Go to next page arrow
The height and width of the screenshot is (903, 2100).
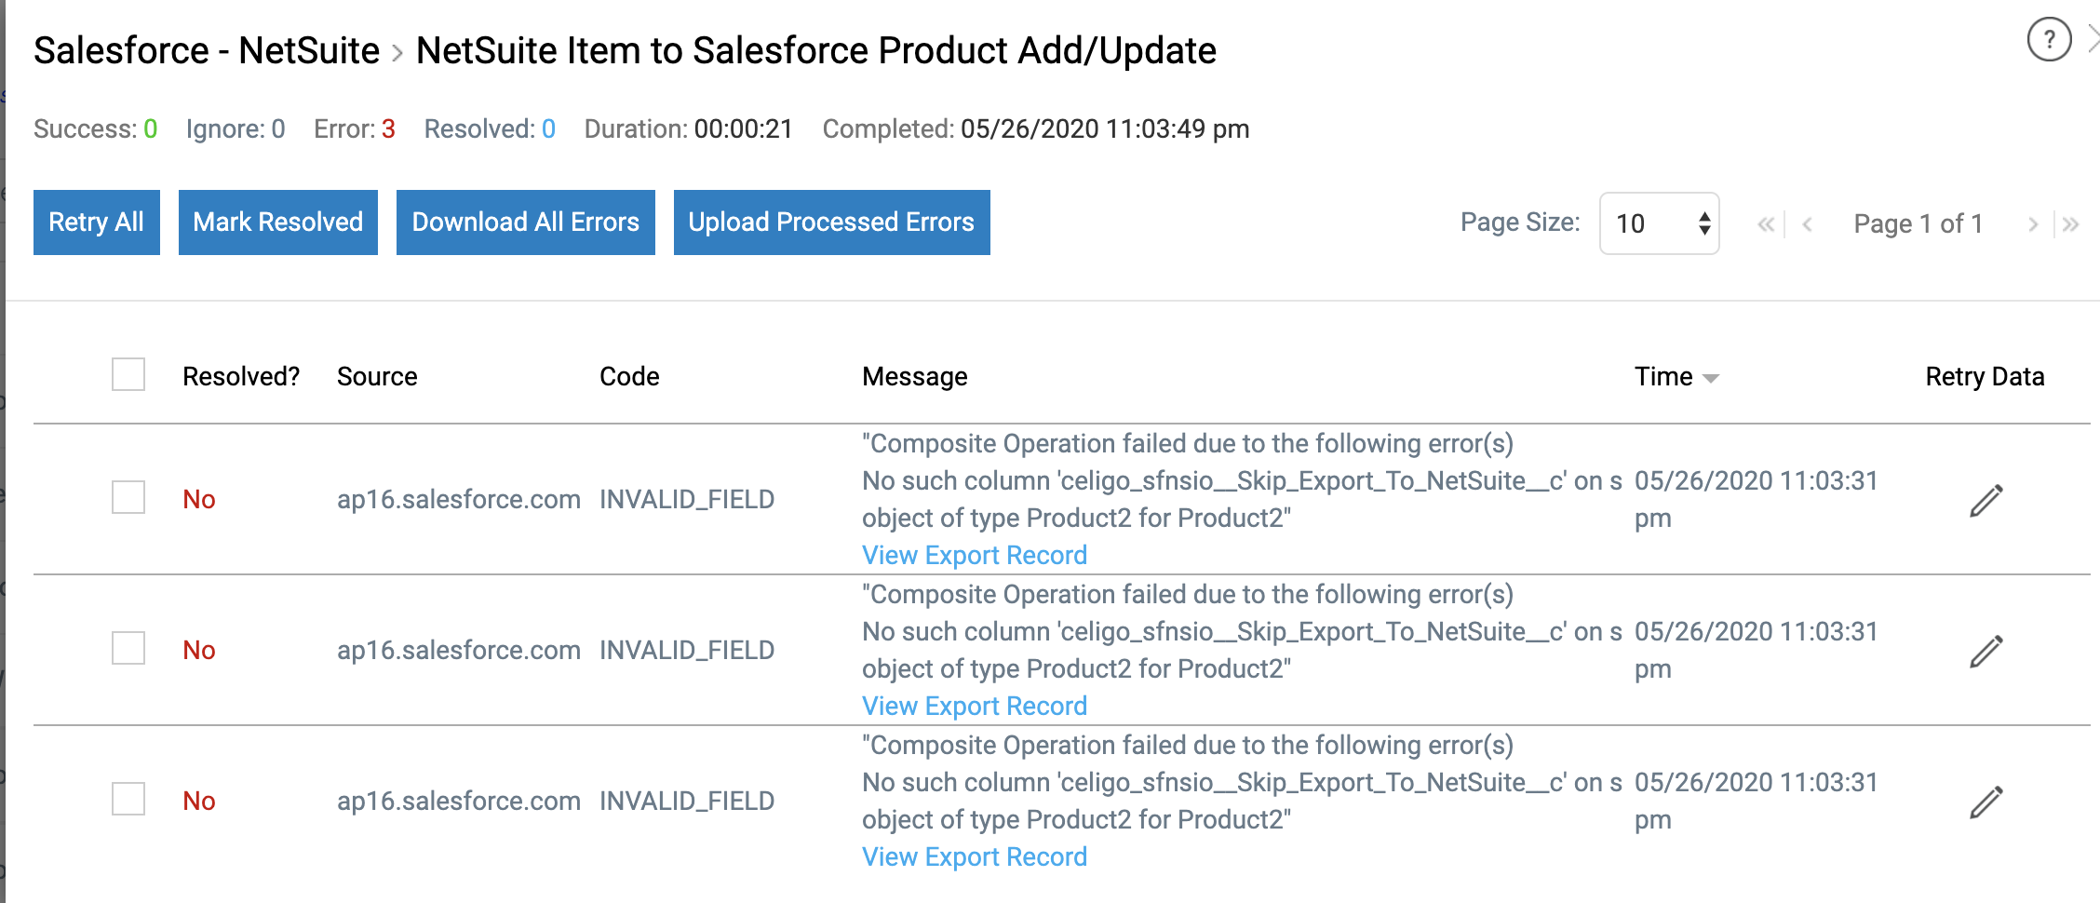point(2033,224)
